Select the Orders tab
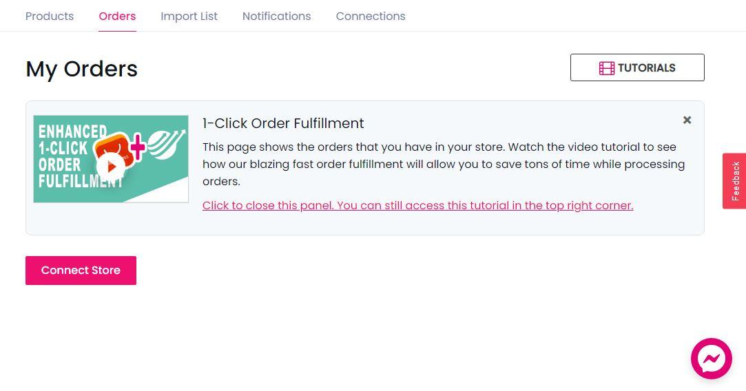 [x=117, y=16]
